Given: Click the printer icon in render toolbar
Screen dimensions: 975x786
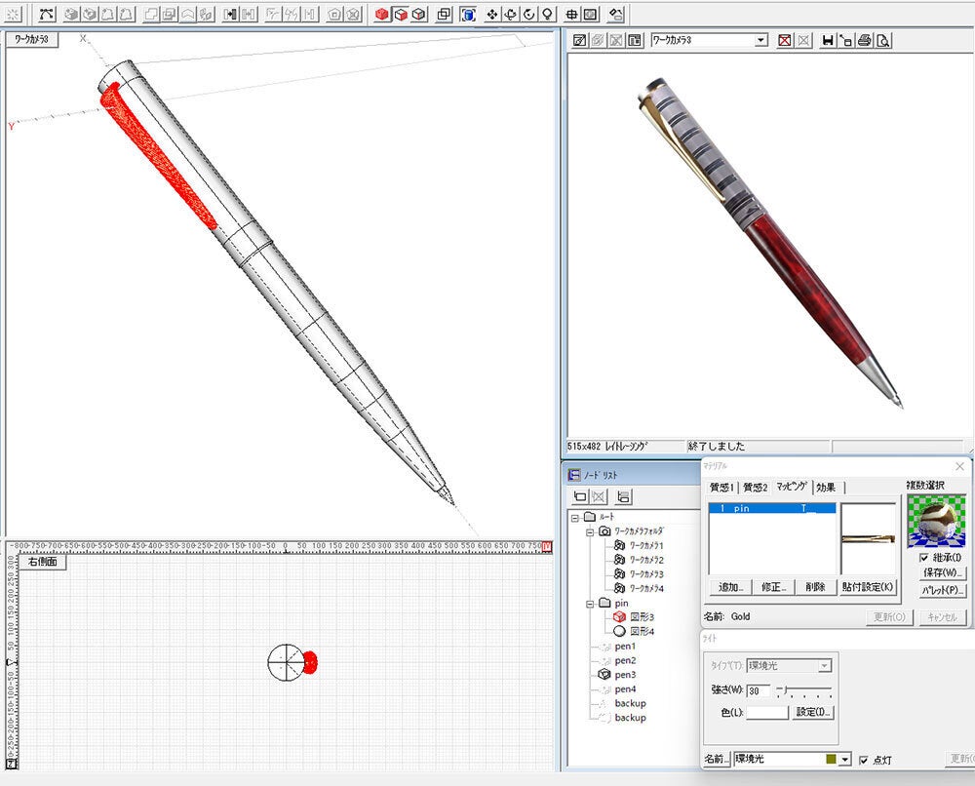Looking at the screenshot, I should (864, 41).
